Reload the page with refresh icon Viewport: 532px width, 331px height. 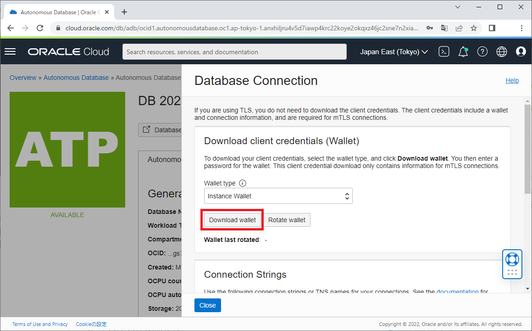[40, 28]
